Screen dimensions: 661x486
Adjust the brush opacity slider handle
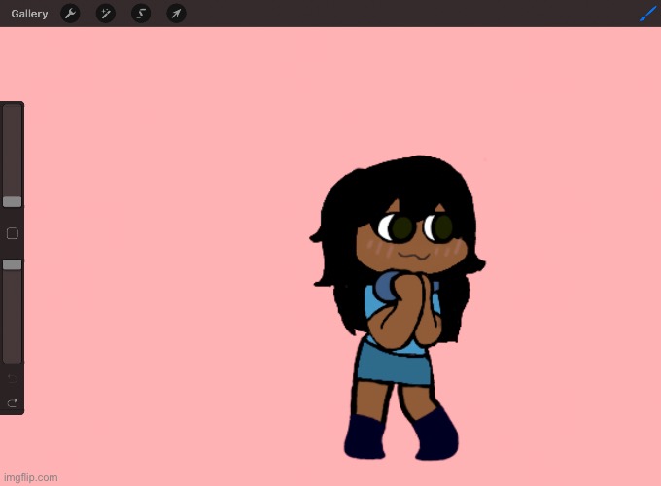tap(13, 264)
